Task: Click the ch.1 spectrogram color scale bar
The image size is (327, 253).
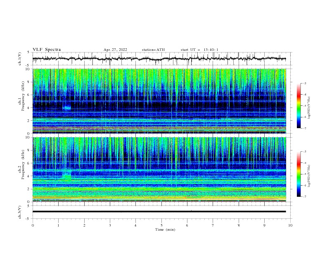Action: point(299,106)
